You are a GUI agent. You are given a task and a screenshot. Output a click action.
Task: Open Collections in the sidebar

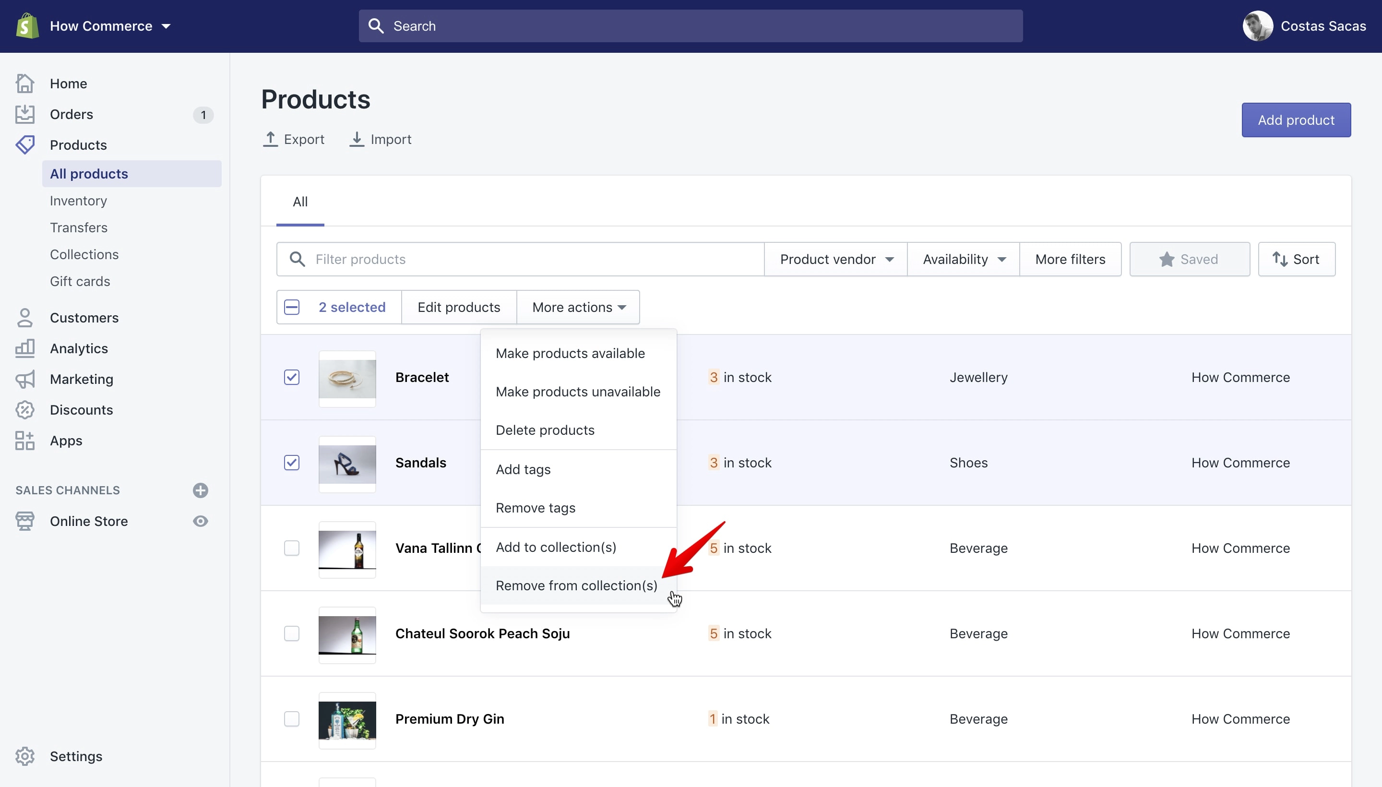coord(84,255)
